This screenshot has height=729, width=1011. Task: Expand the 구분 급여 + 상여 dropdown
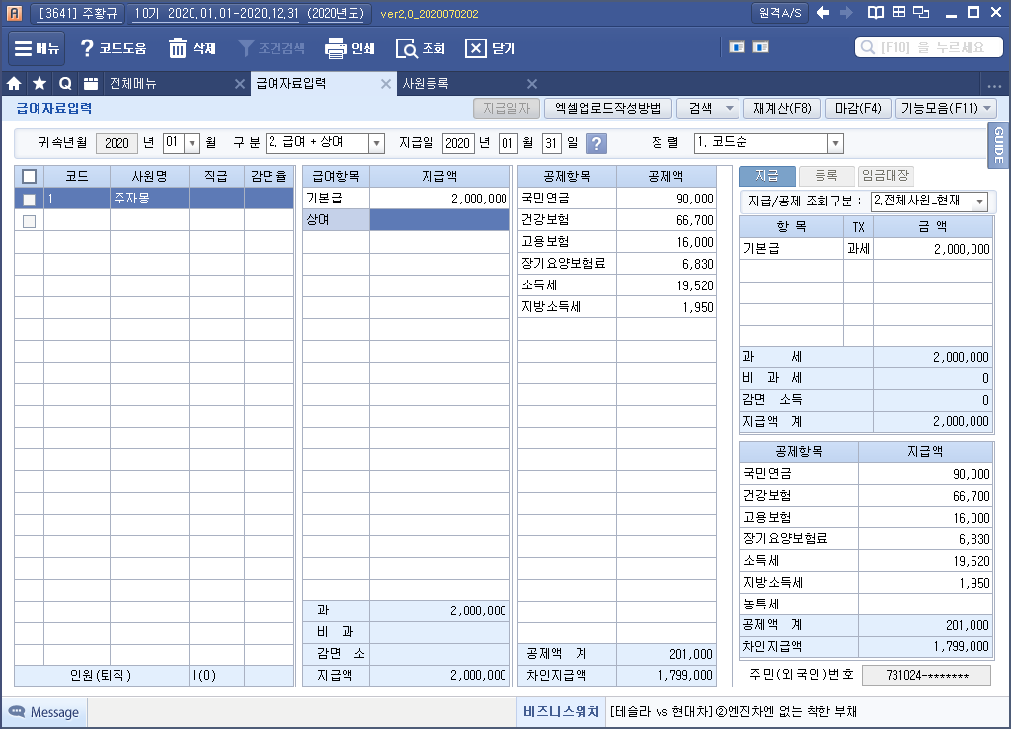(377, 143)
